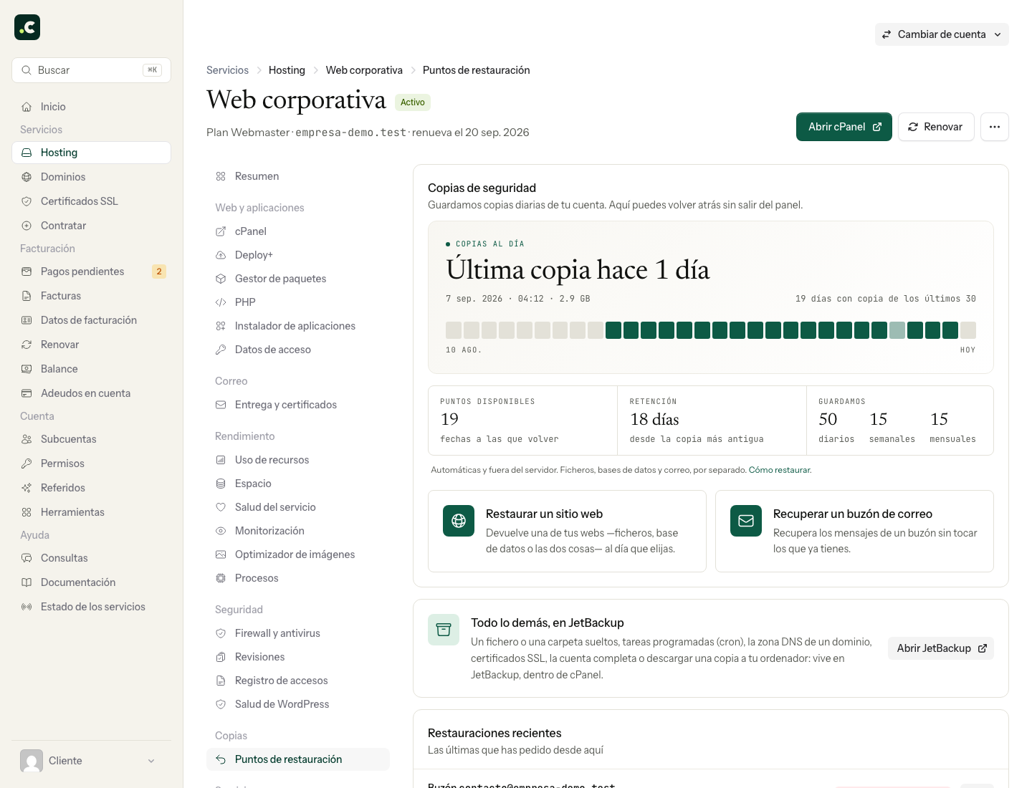Go to Datos de facturación
Image resolution: width=1032 pixels, height=788 pixels.
[91, 320]
